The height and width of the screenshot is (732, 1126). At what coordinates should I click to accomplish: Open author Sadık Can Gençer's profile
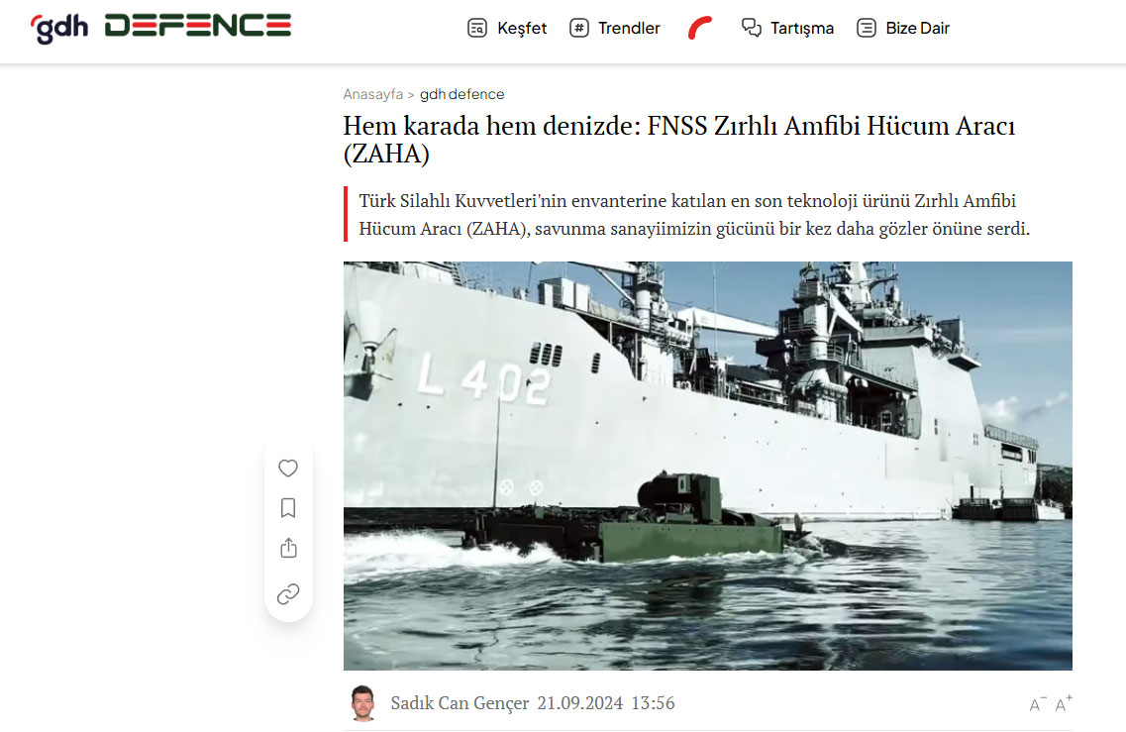click(460, 702)
